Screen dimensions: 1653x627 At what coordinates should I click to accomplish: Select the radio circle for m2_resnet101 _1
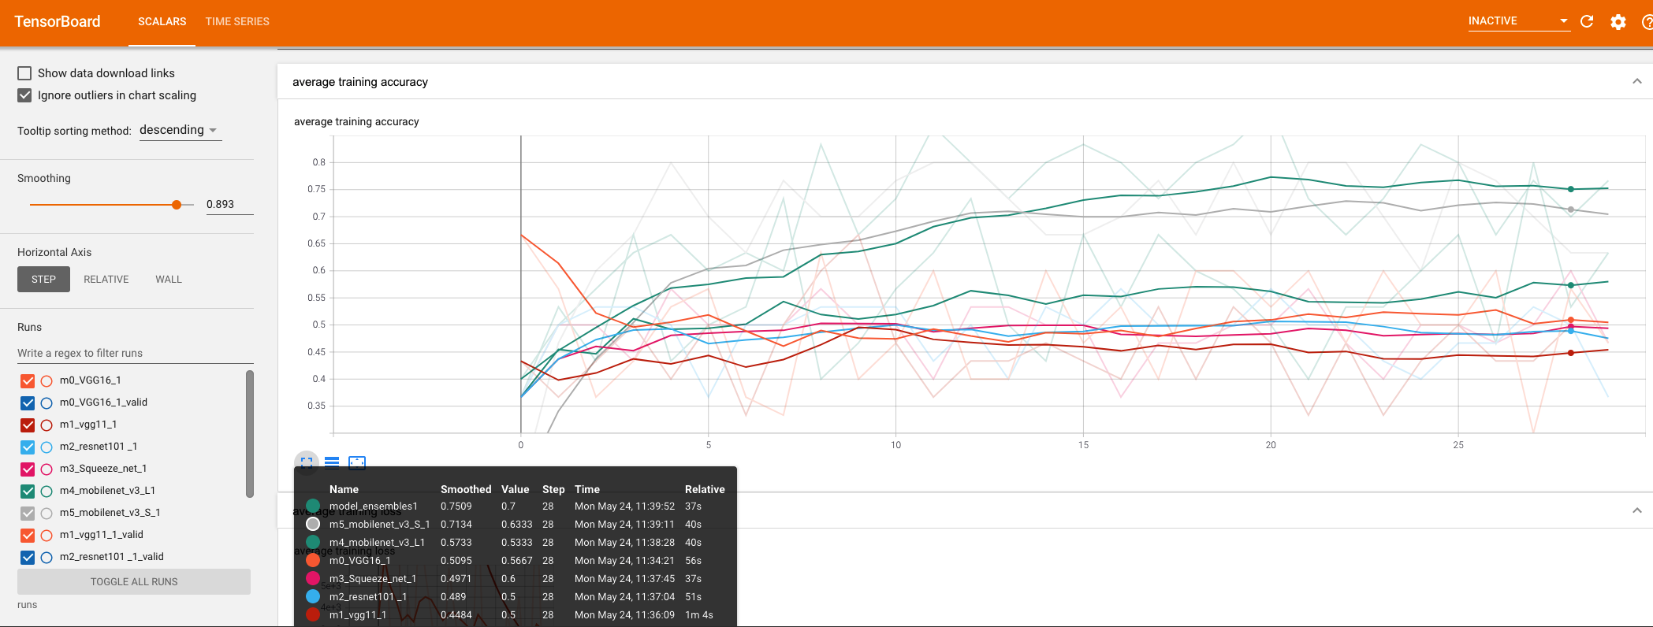pos(47,447)
